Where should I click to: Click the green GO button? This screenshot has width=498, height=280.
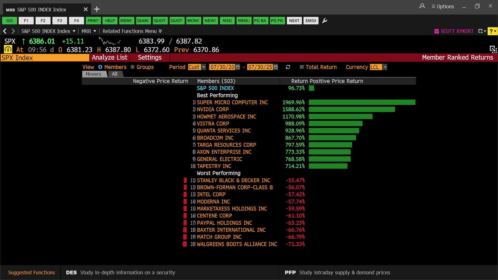click(10, 21)
